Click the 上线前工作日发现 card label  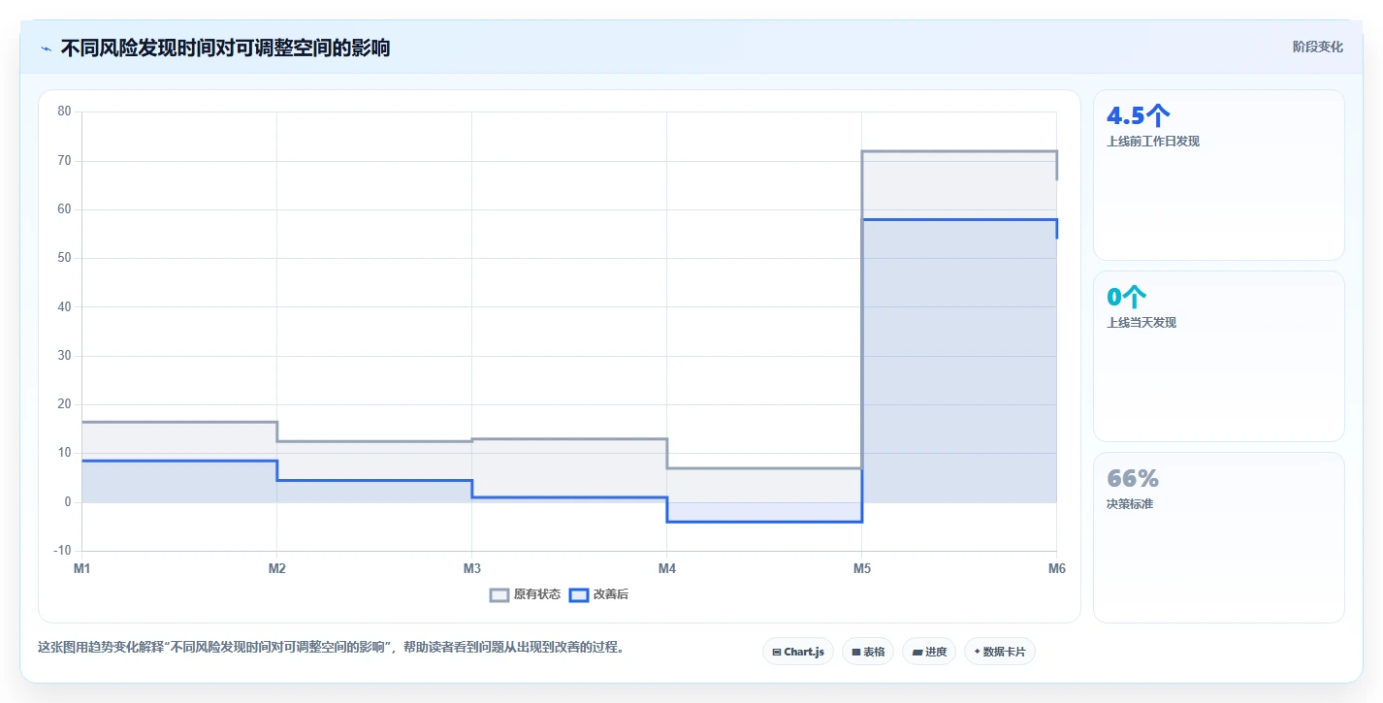point(1153,142)
